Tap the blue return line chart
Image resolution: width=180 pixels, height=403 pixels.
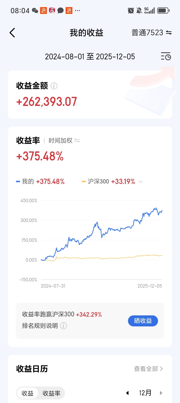(101, 234)
